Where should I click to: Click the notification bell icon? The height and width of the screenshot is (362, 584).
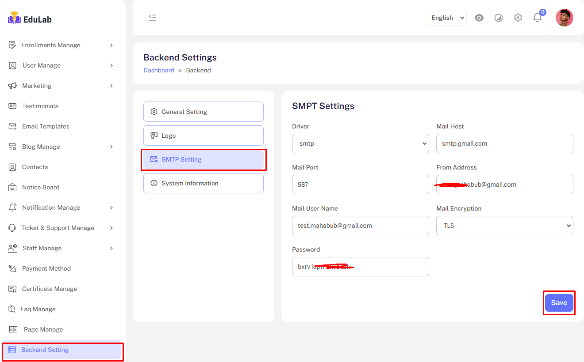(x=537, y=18)
